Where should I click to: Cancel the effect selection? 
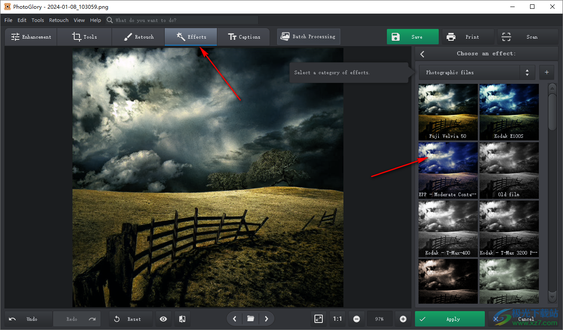(523, 319)
